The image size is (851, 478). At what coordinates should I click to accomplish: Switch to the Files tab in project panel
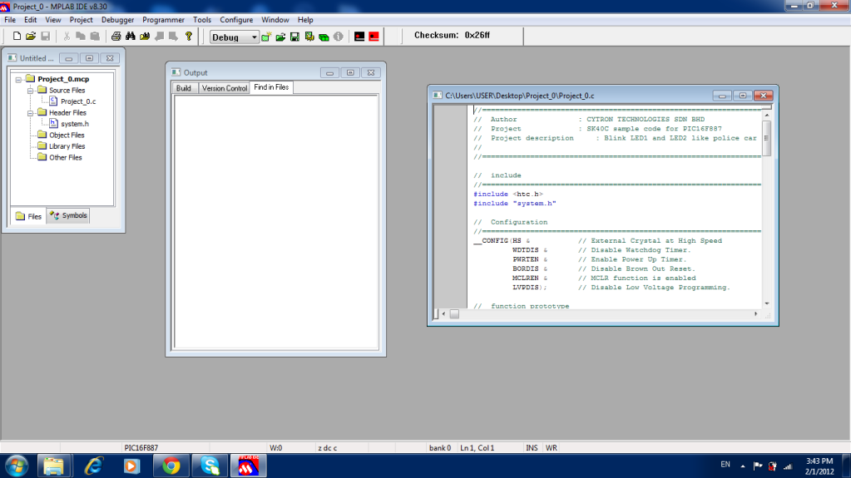pyautogui.click(x=29, y=216)
